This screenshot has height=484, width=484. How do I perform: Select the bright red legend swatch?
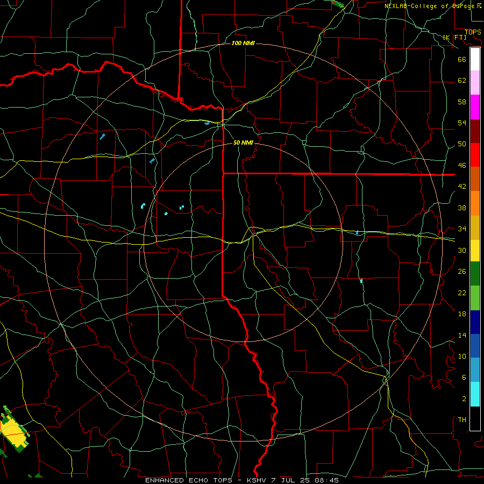point(475,155)
